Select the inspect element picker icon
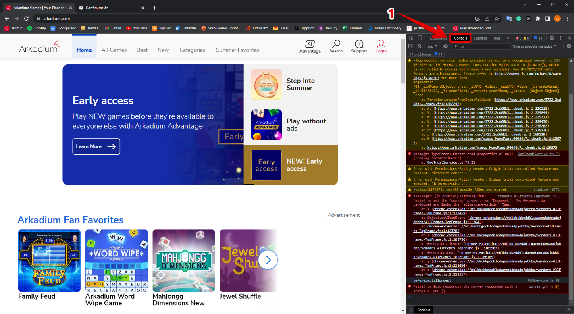 [411, 38]
